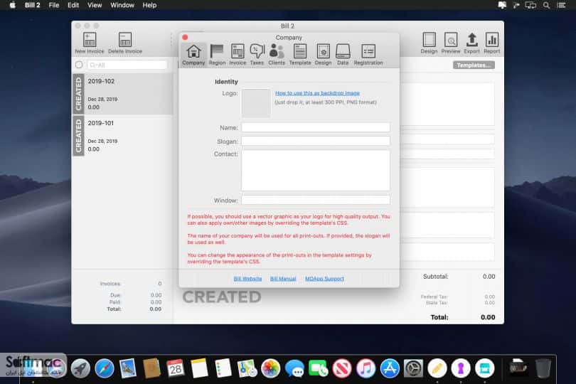Select the Taxes preferences pane
The height and width of the screenshot is (384, 576).
257,54
